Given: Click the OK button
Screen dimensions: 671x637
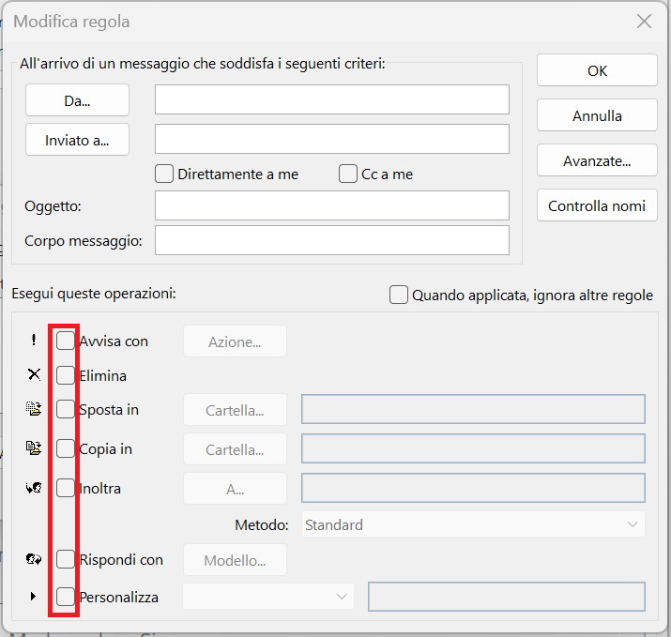Looking at the screenshot, I should pyautogui.click(x=597, y=70).
